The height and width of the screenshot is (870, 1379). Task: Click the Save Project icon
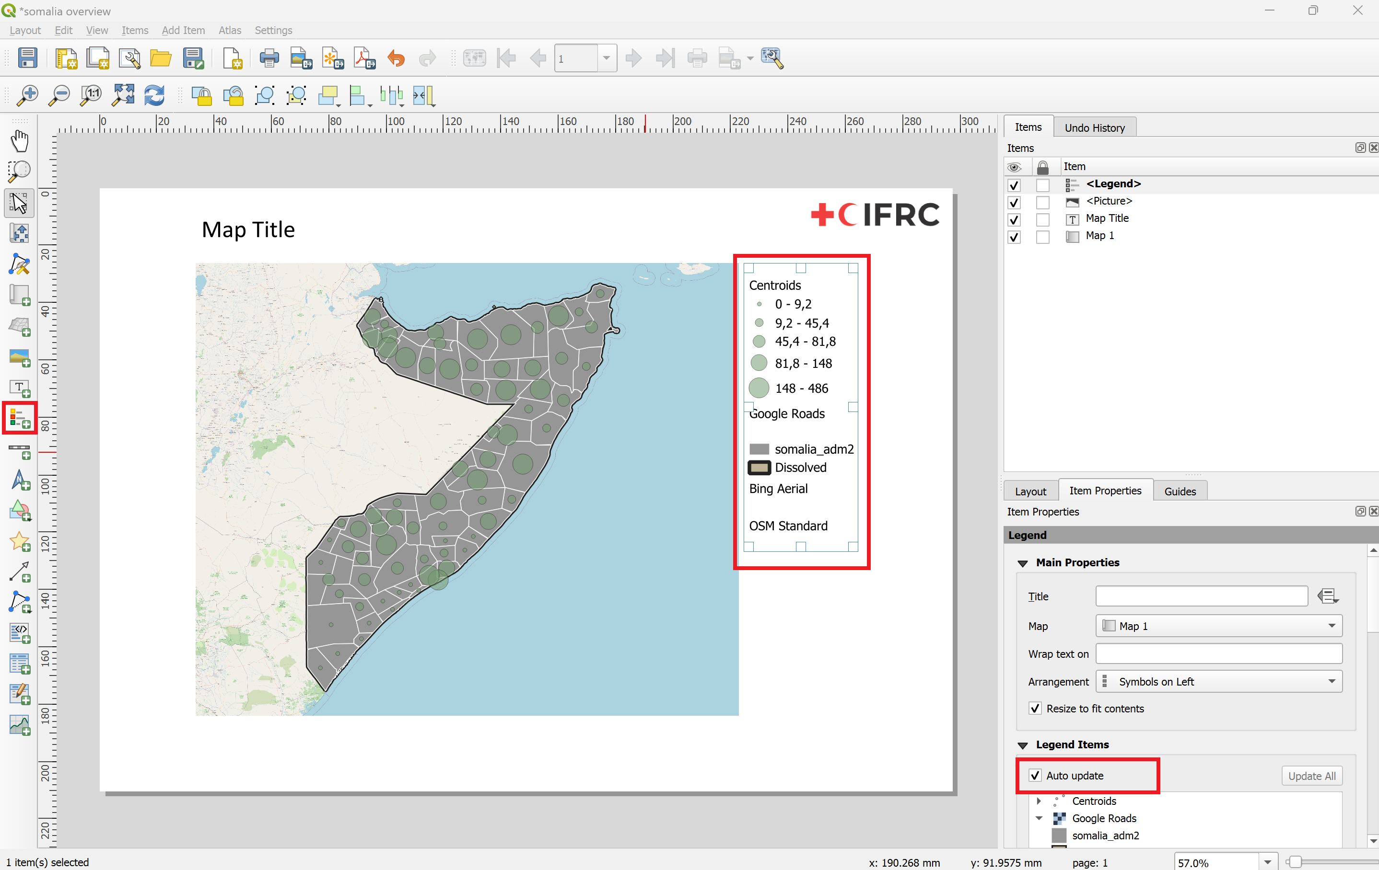tap(27, 58)
